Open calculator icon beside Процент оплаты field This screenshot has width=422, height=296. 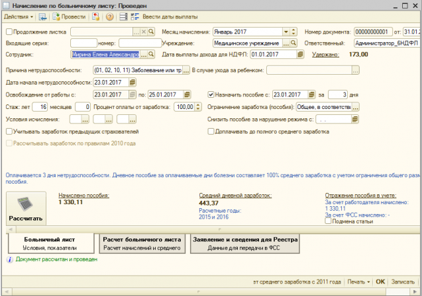(197, 107)
